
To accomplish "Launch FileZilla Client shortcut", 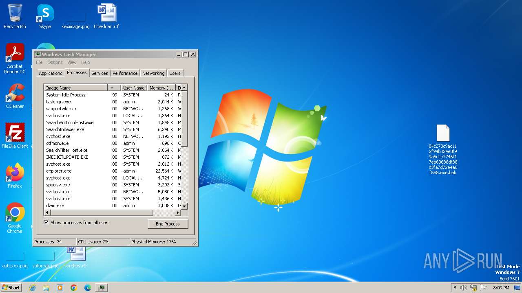I will [15, 136].
